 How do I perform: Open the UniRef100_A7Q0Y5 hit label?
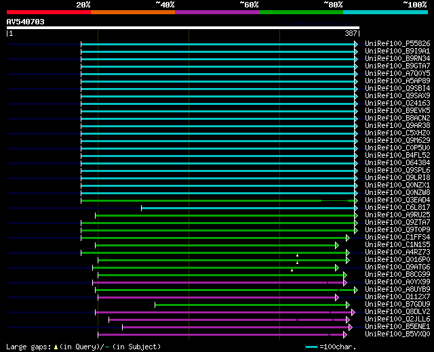click(x=397, y=74)
